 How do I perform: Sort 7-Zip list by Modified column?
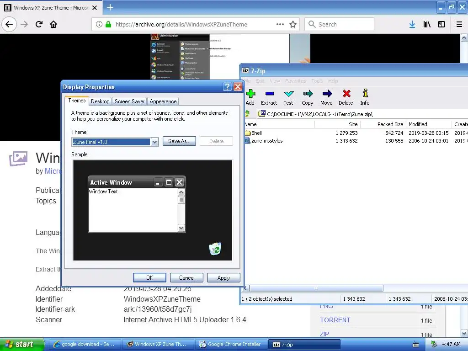point(429,124)
